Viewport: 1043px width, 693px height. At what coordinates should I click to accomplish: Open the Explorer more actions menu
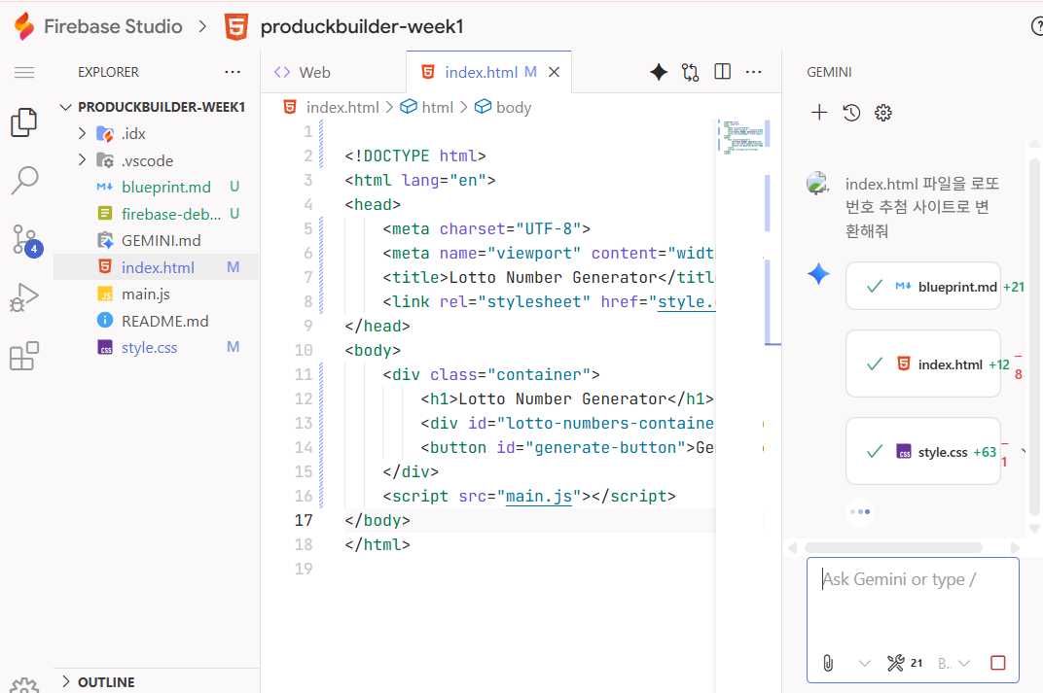pyautogui.click(x=233, y=72)
